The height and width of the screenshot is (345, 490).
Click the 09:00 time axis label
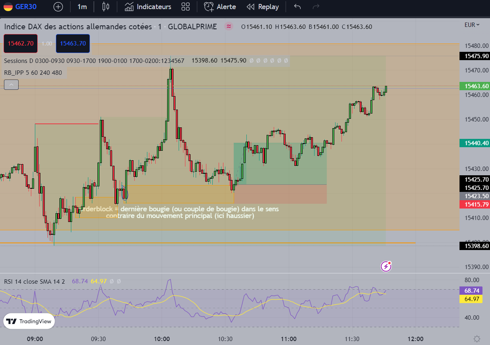(x=35, y=339)
